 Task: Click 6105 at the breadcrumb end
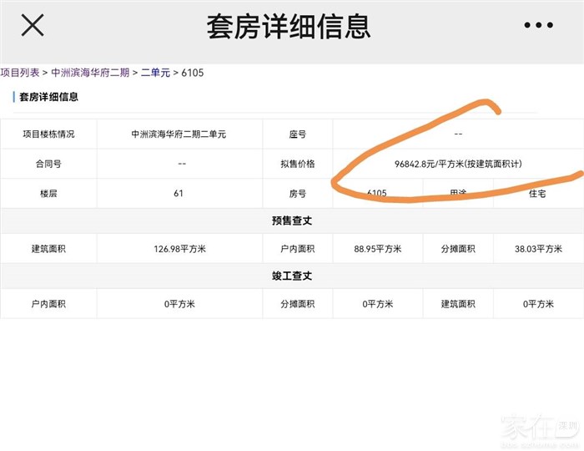[x=192, y=73]
